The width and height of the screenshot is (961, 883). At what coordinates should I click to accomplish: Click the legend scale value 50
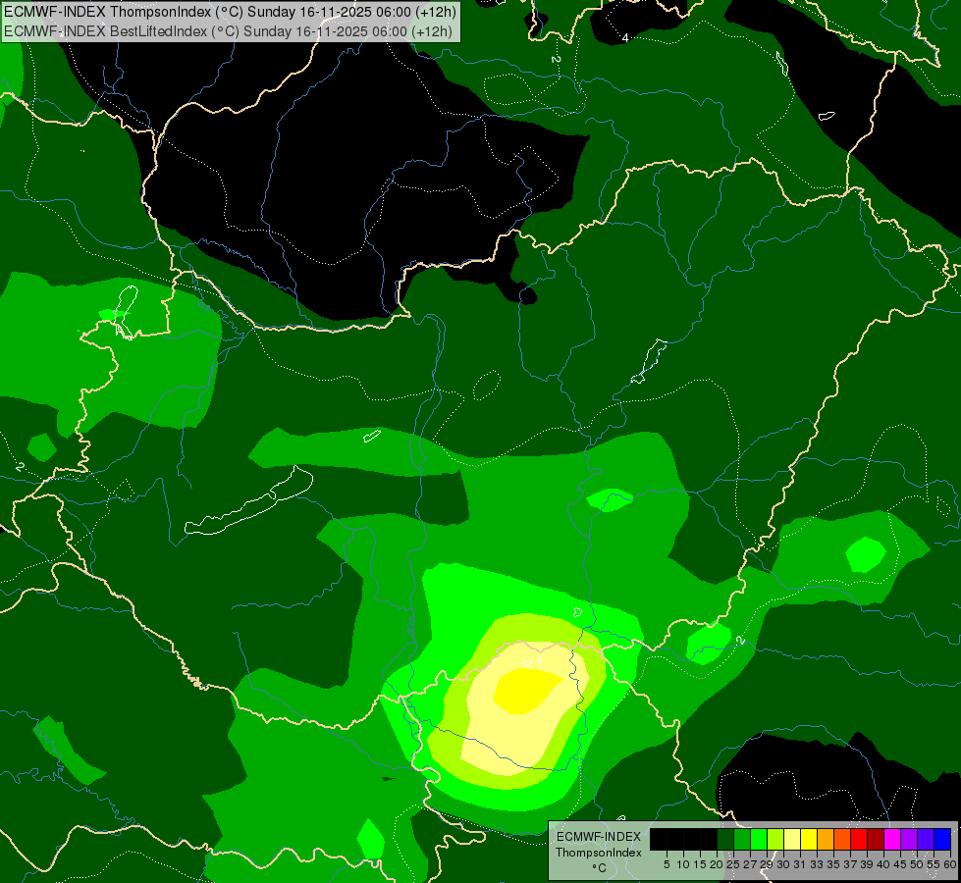(x=916, y=864)
